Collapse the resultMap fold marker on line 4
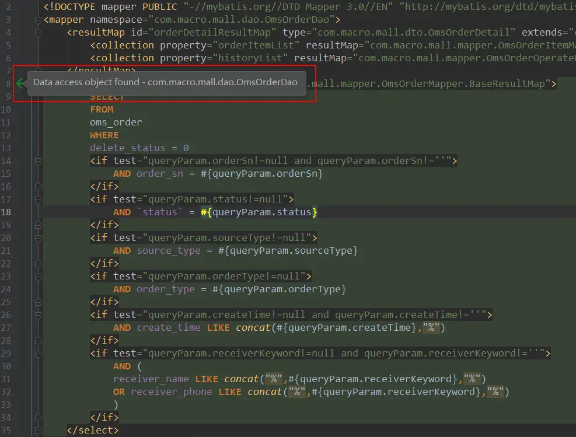 [38, 33]
